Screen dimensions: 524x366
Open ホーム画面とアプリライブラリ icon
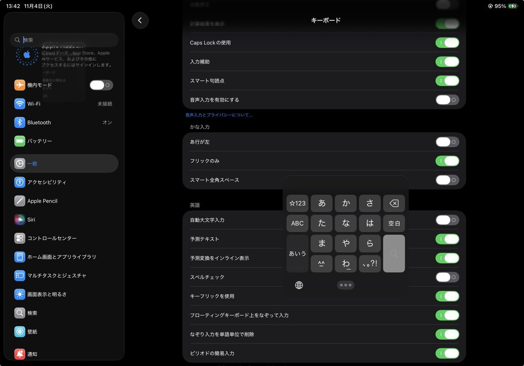[20, 257]
